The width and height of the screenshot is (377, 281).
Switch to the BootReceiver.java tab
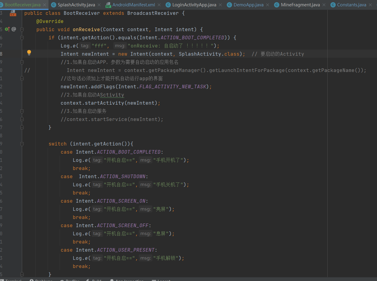tap(23, 5)
